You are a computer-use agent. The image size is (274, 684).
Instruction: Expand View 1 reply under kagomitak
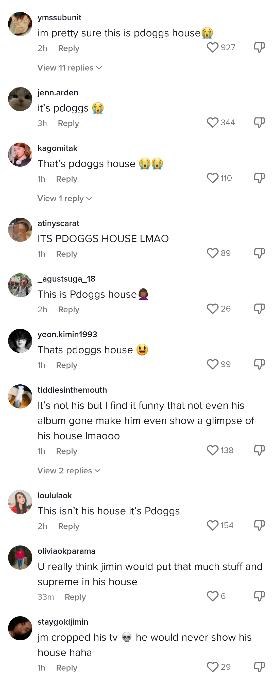point(64,198)
